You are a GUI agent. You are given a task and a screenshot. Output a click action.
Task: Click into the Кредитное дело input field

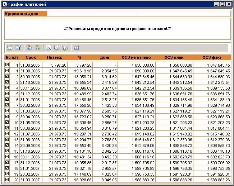click(138, 14)
